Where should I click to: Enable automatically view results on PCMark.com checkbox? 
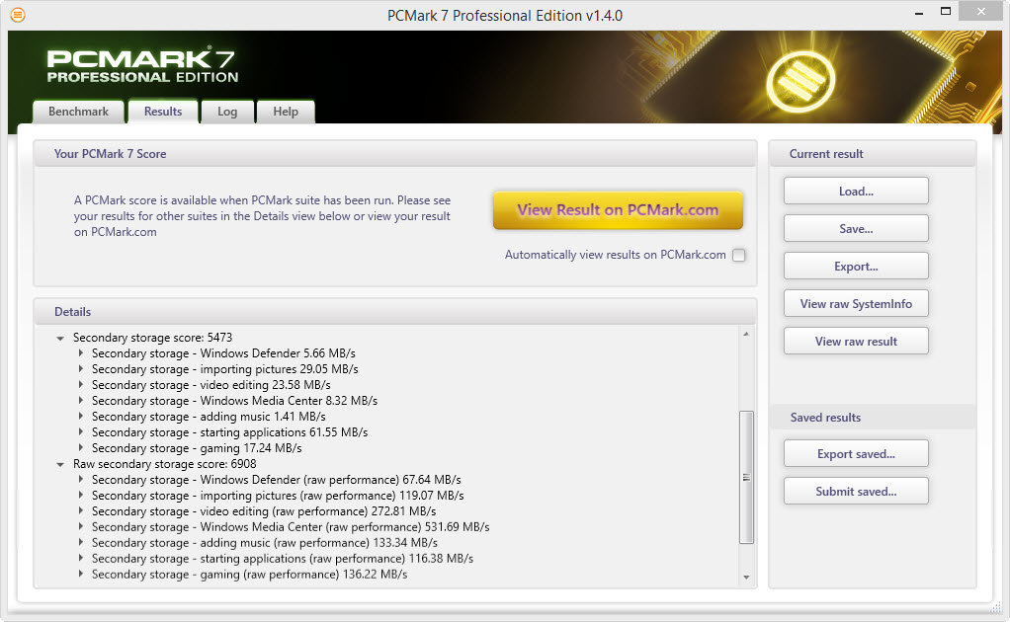click(x=739, y=256)
